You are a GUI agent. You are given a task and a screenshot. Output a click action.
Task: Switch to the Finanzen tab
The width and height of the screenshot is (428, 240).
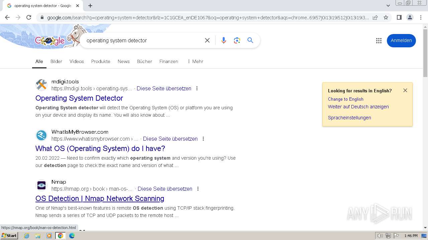tap(169, 61)
